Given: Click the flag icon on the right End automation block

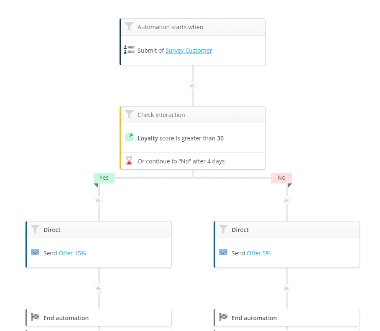Looking at the screenshot, I should click(223, 317).
